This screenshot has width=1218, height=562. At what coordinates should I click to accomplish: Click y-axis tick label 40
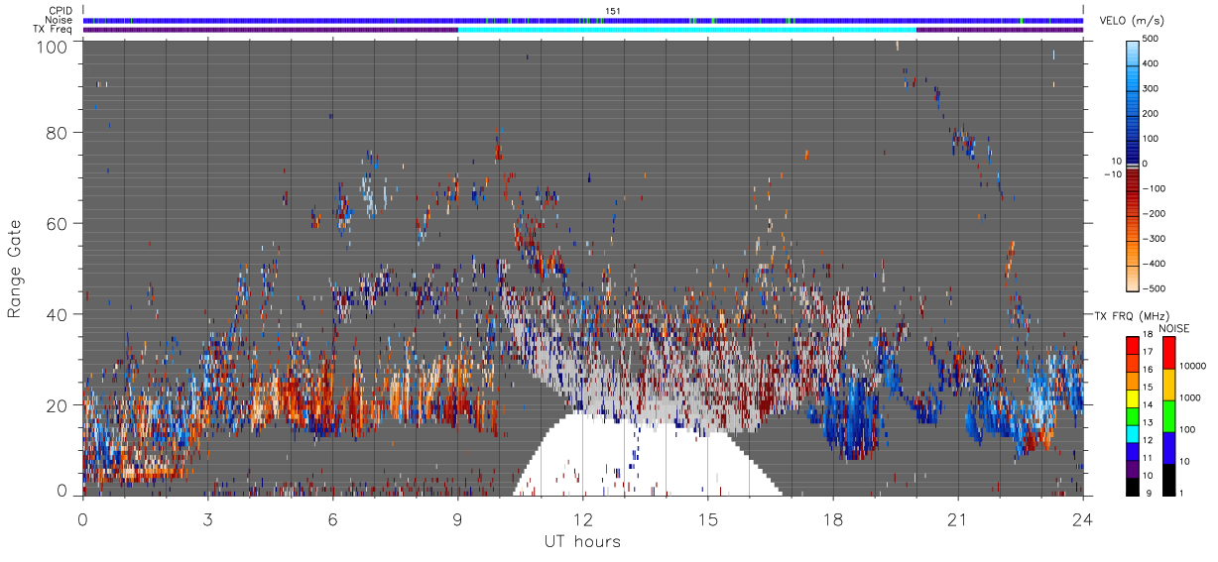coord(59,314)
